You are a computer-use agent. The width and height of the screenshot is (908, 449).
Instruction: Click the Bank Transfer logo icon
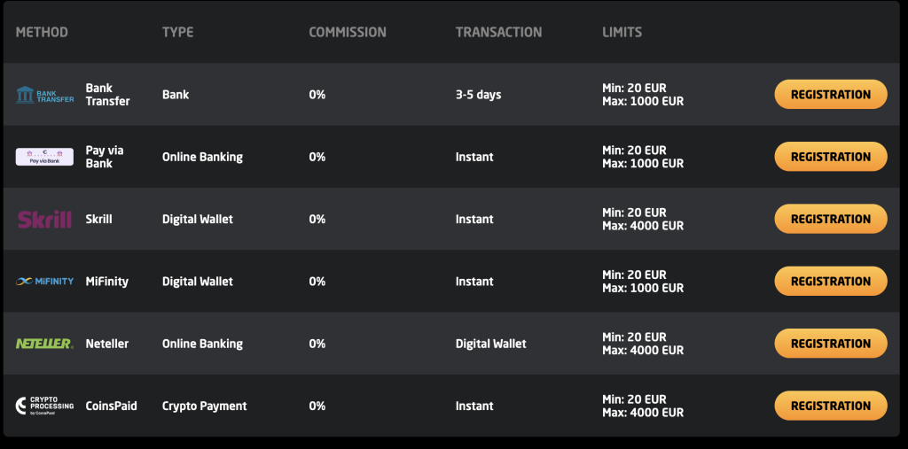(x=44, y=95)
